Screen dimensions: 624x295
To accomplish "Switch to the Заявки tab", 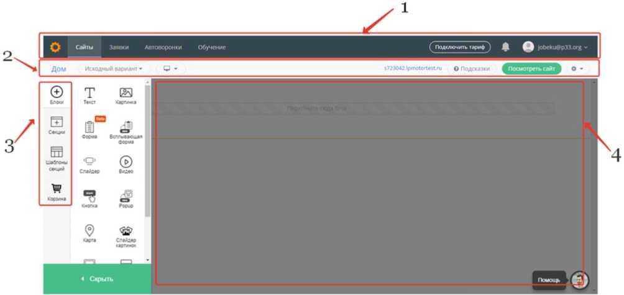I will pos(119,47).
